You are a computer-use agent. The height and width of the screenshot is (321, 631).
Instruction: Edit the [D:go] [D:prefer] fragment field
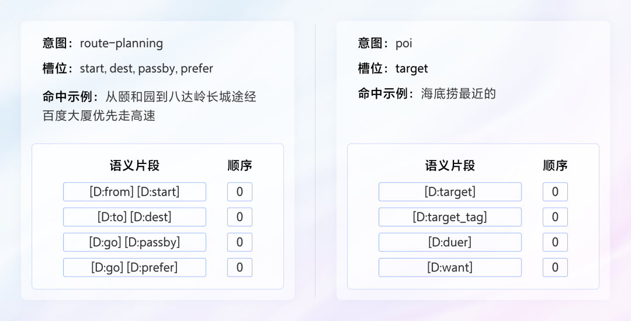point(134,267)
